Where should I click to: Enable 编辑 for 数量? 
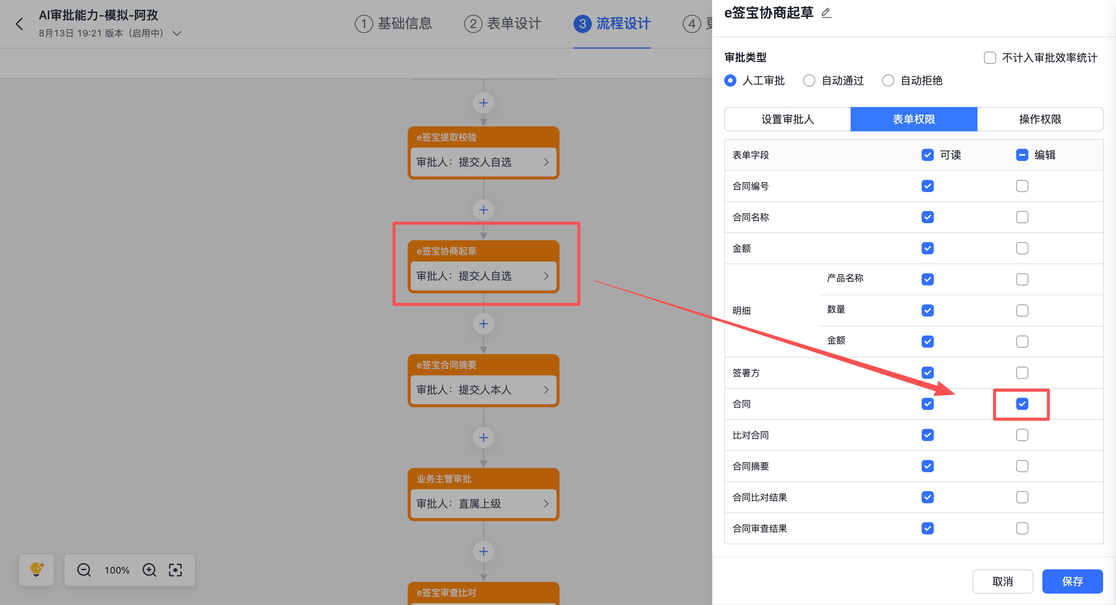point(1022,311)
